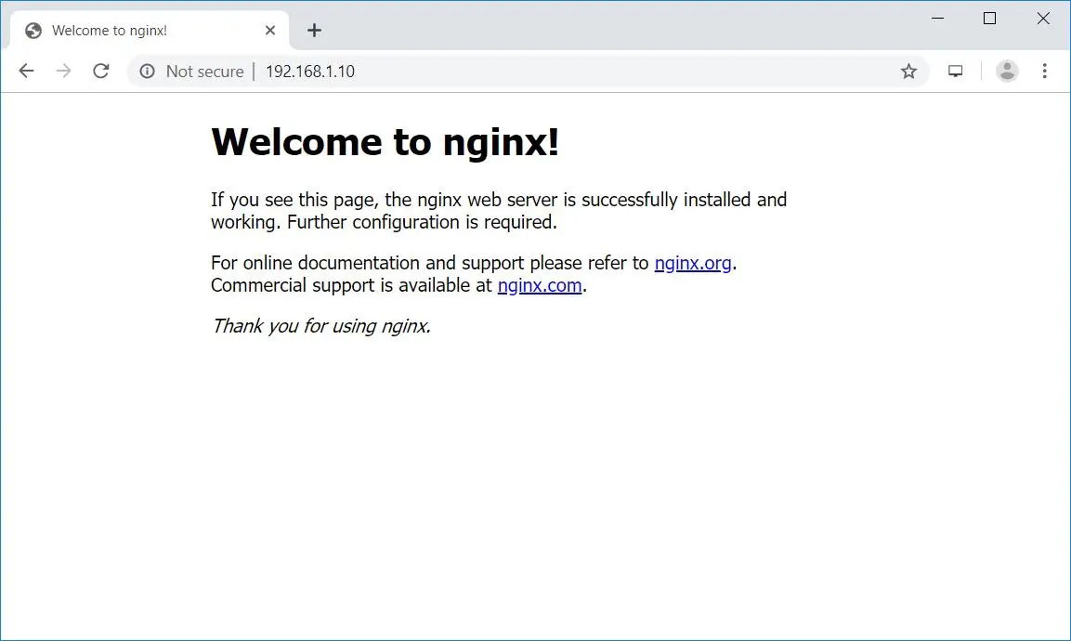Image resolution: width=1071 pixels, height=641 pixels.
Task: Click the Not secure label
Action: pyautogui.click(x=204, y=72)
